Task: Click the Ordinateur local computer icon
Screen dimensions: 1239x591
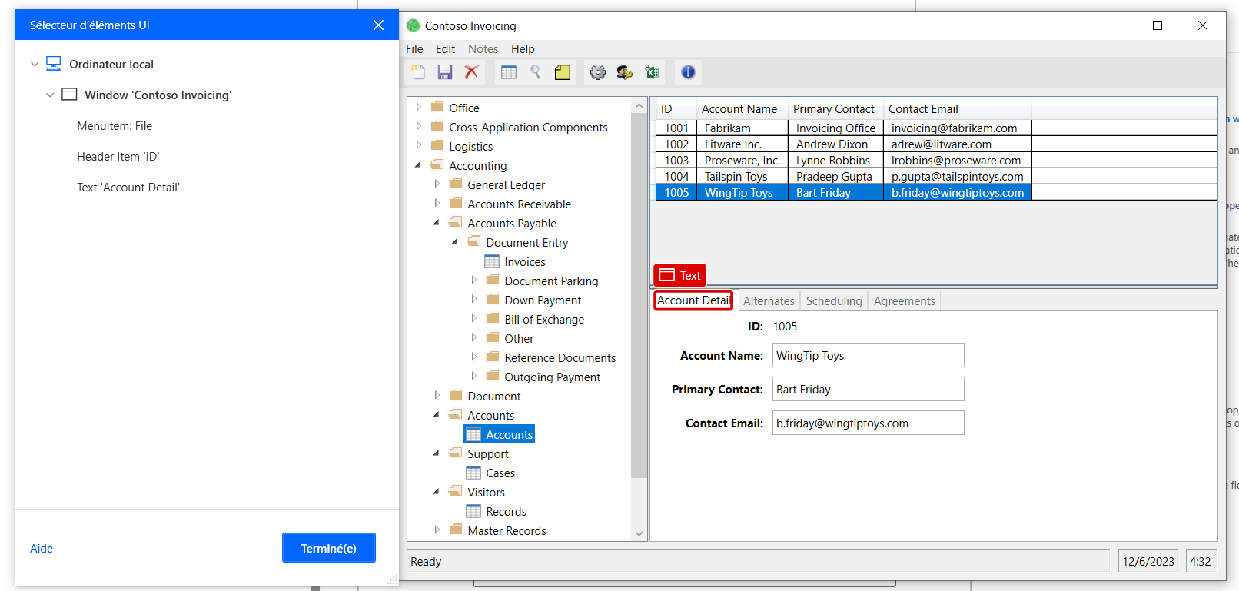Action: point(54,64)
